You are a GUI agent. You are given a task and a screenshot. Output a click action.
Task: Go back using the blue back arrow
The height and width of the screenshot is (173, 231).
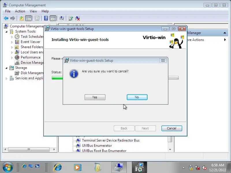click(6, 18)
